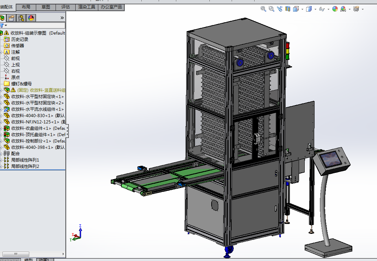This screenshot has height=261, width=377.
Task: Open the FeatureManager design tree tab
Action: click(2, 18)
